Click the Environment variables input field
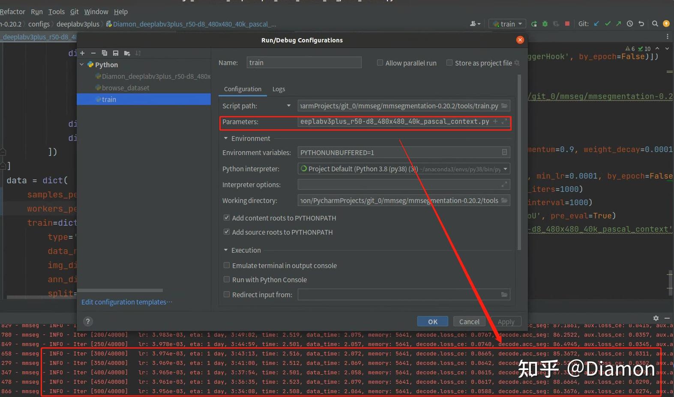This screenshot has height=397, width=674. click(398, 152)
